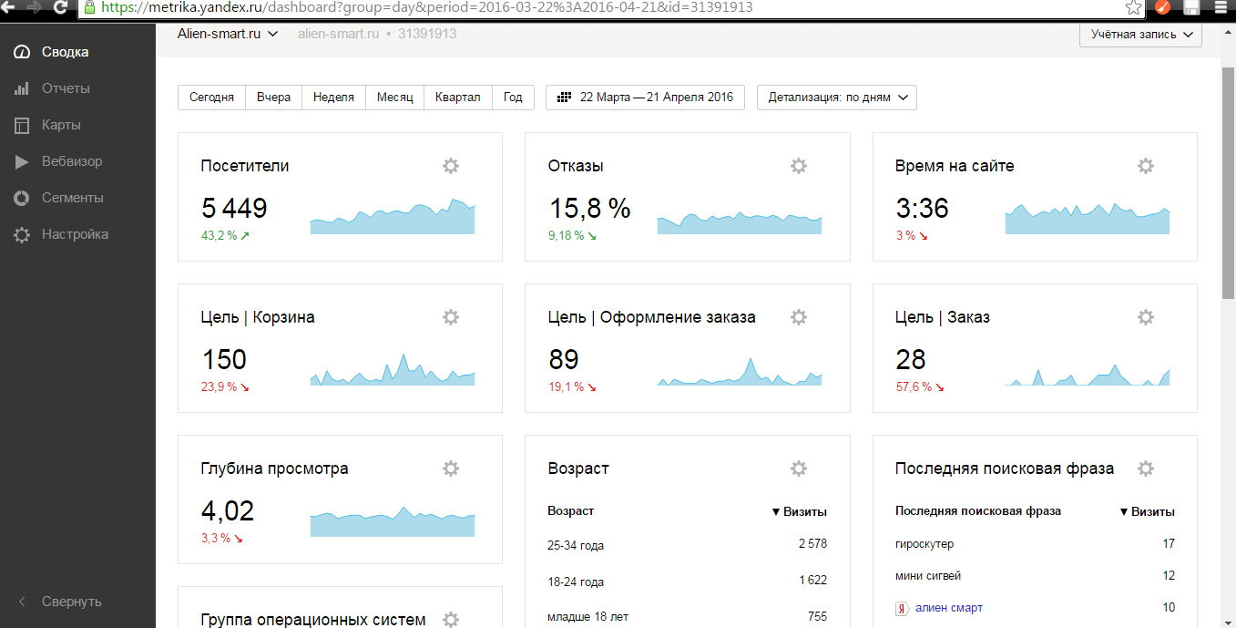Select the Сегодня period
Screen dimensions: 1236x628
coord(211,98)
